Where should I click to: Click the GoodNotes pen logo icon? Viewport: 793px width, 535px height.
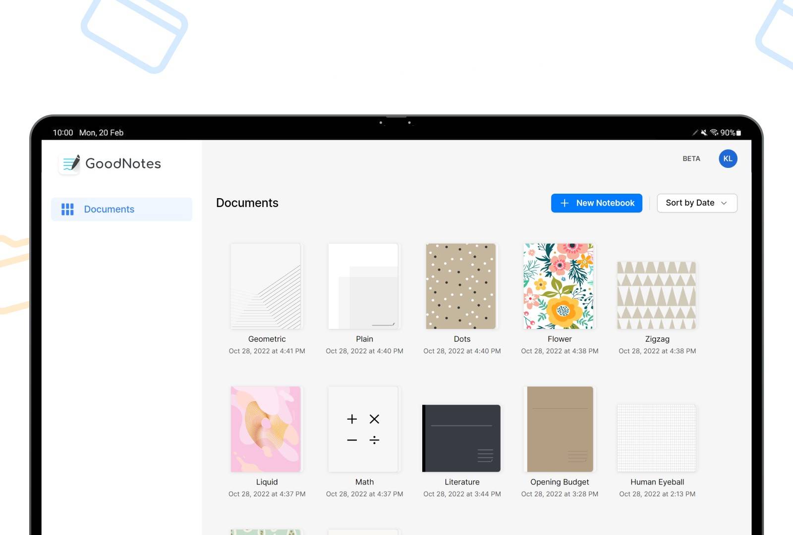pyautogui.click(x=70, y=163)
